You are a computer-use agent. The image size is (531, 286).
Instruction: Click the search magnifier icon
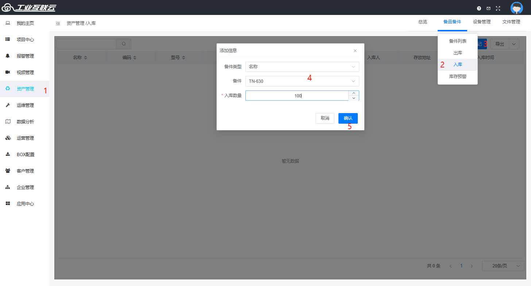coord(124,44)
